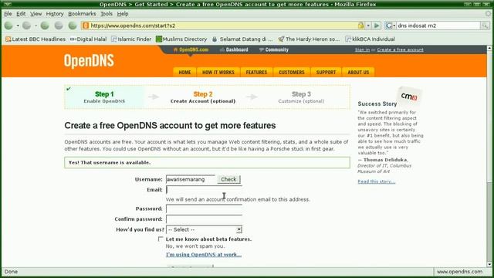Viewport: 494px width, 278px height.
Task: Click the Check username button
Action: [x=228, y=179]
